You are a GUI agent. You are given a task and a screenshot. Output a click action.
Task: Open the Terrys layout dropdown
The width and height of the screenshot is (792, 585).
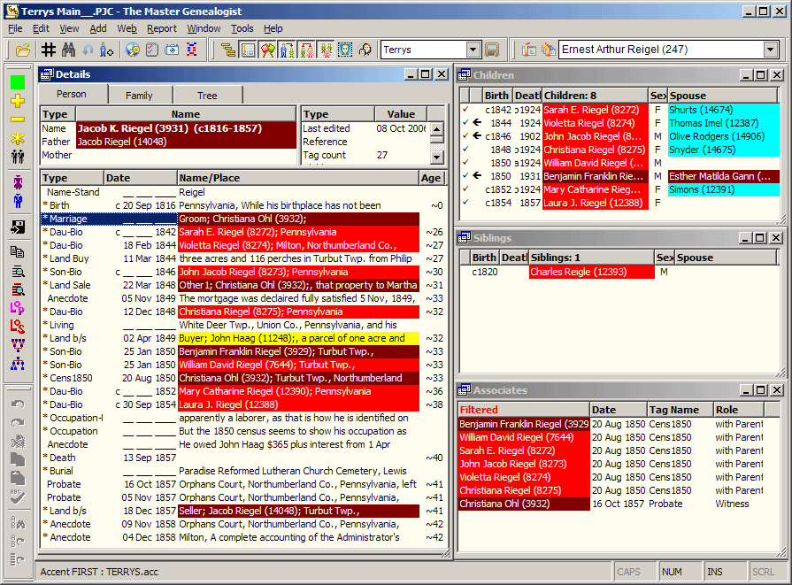pyautogui.click(x=473, y=50)
